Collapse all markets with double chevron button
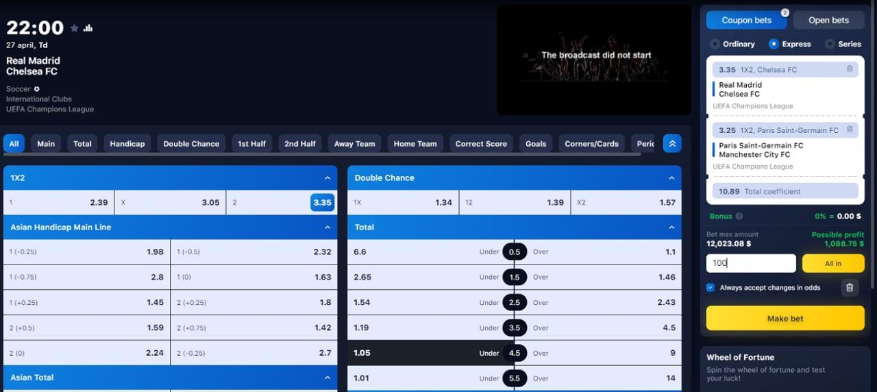 pos(672,143)
